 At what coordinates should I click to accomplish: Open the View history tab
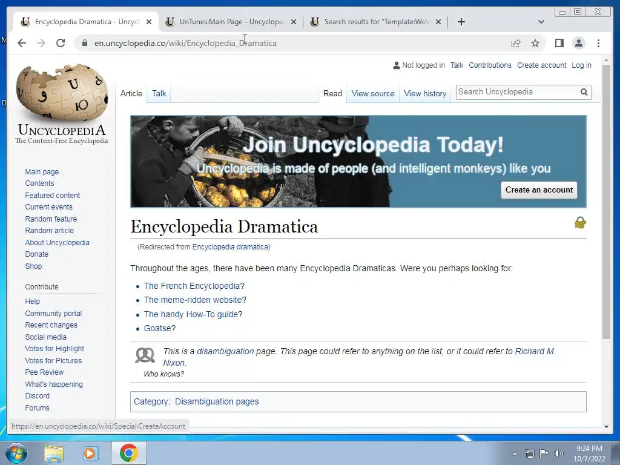click(x=425, y=93)
